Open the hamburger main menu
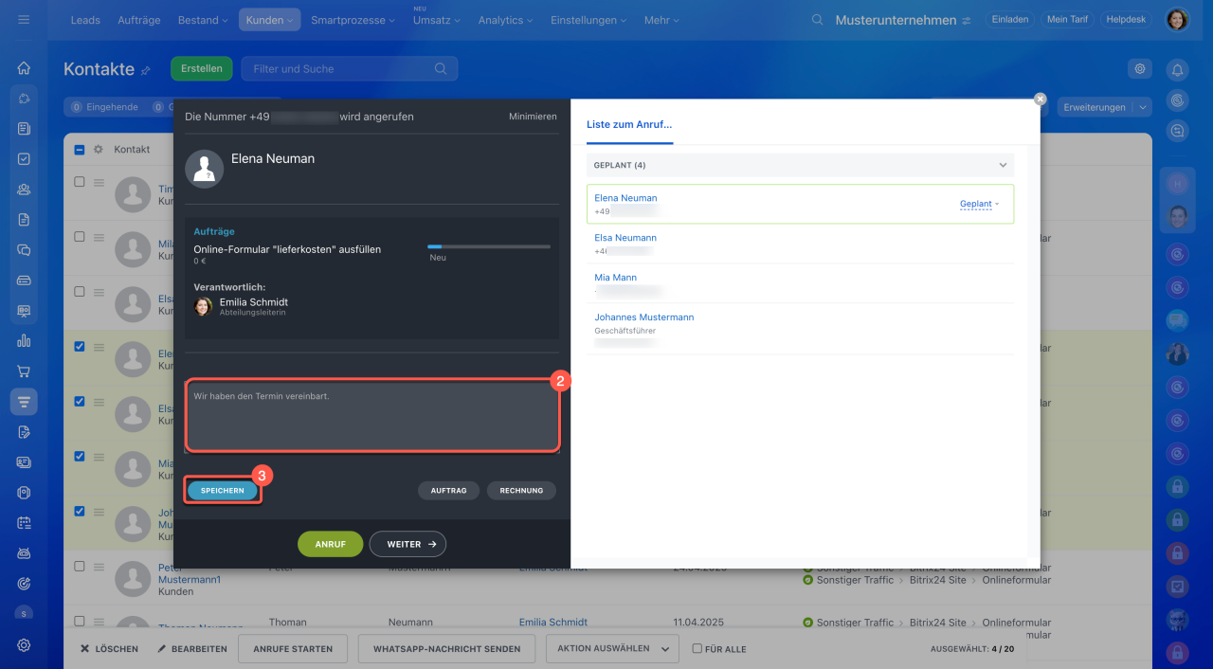1213x669 pixels. pos(24,20)
